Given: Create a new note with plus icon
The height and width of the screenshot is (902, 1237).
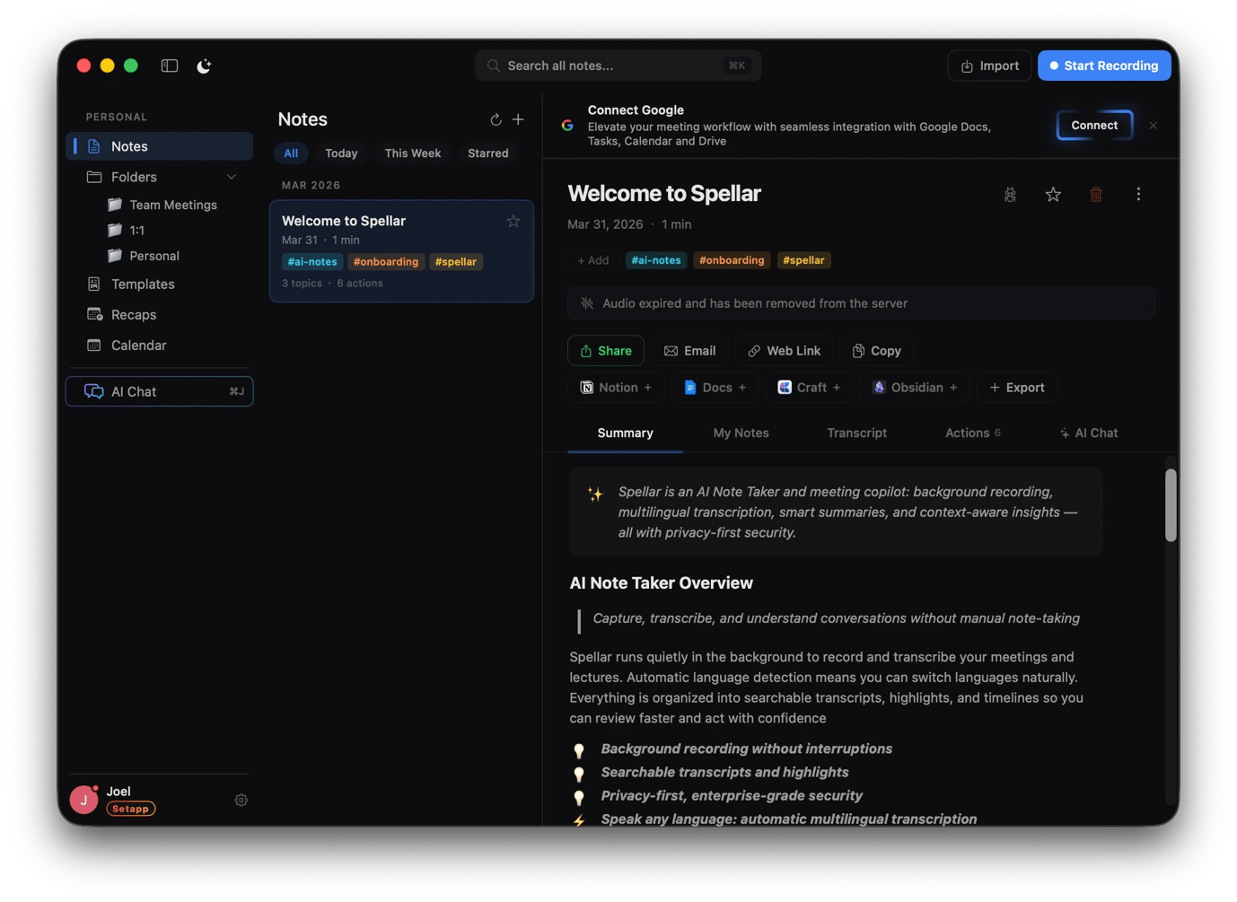Looking at the screenshot, I should 518,119.
